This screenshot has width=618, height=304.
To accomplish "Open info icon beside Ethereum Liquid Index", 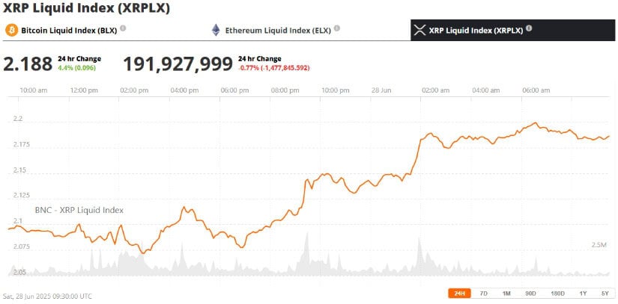I will point(337,28).
